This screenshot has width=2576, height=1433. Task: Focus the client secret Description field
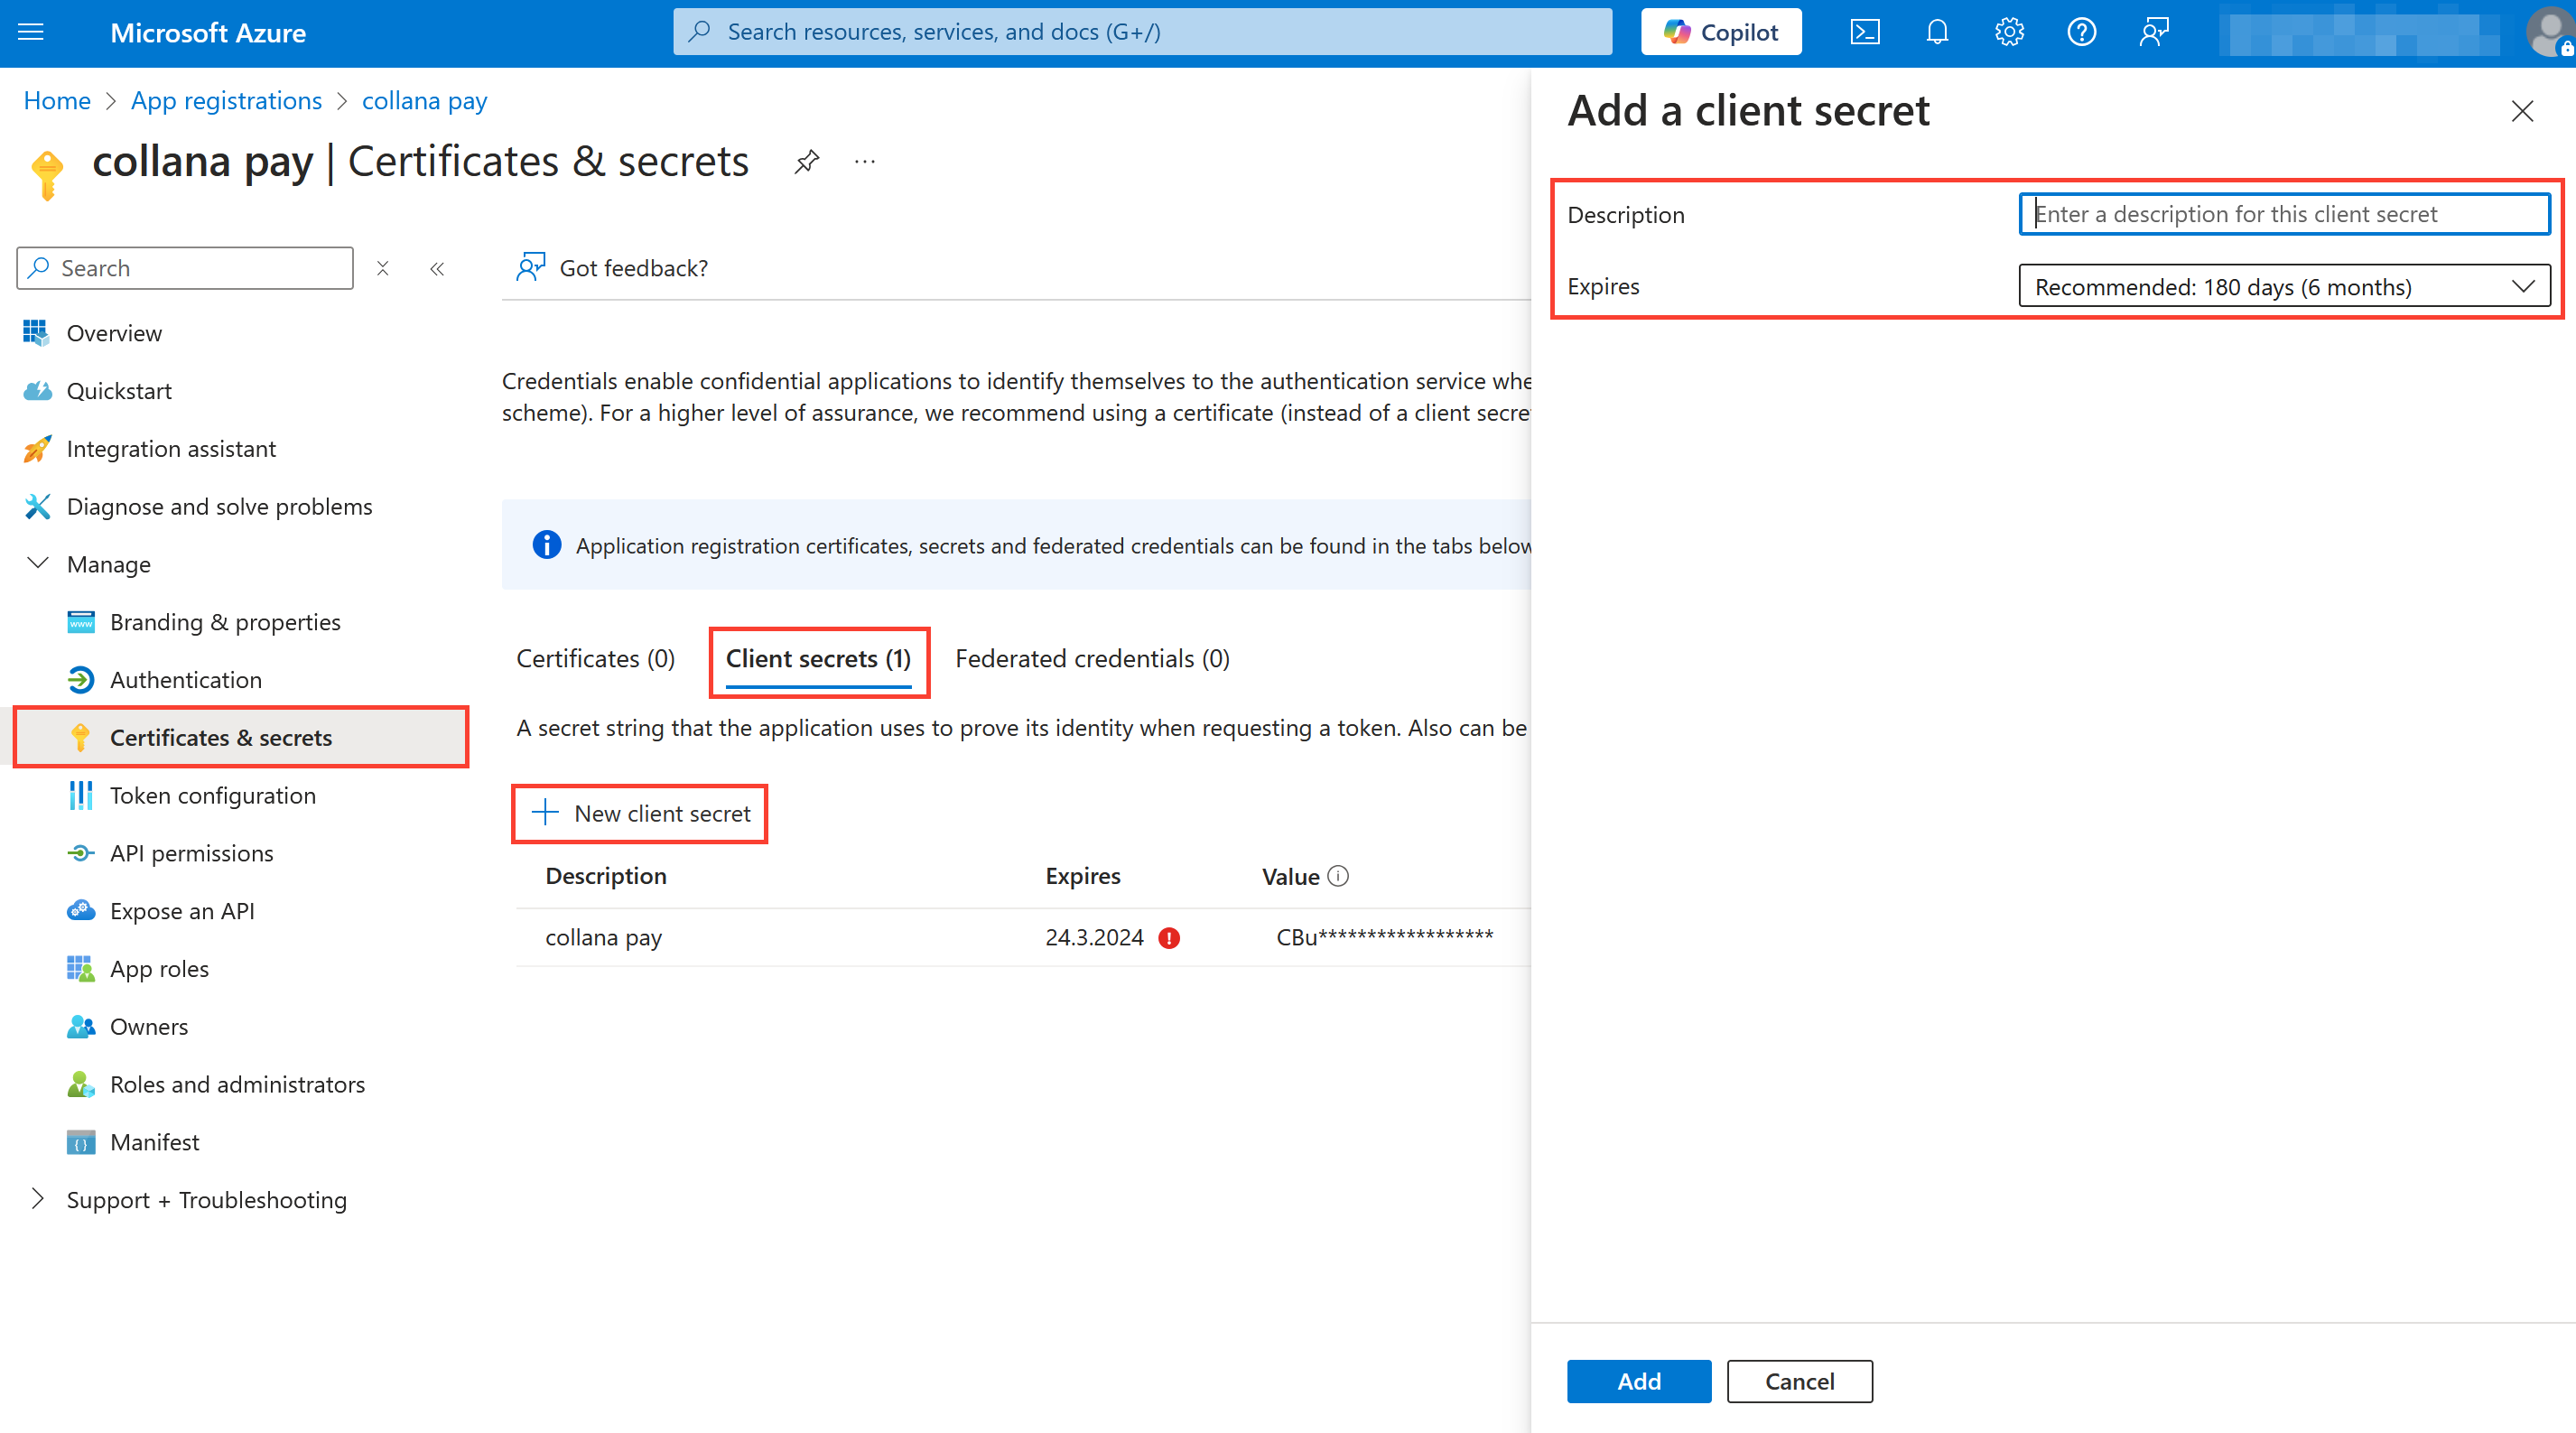[x=2284, y=214]
